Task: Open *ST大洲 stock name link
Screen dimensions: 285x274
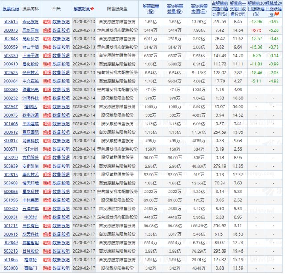Action: tap(31, 149)
